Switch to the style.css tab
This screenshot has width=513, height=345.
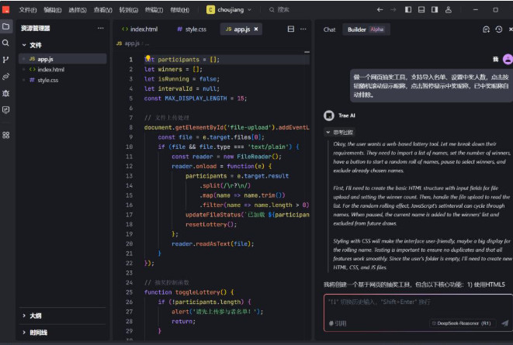click(192, 29)
